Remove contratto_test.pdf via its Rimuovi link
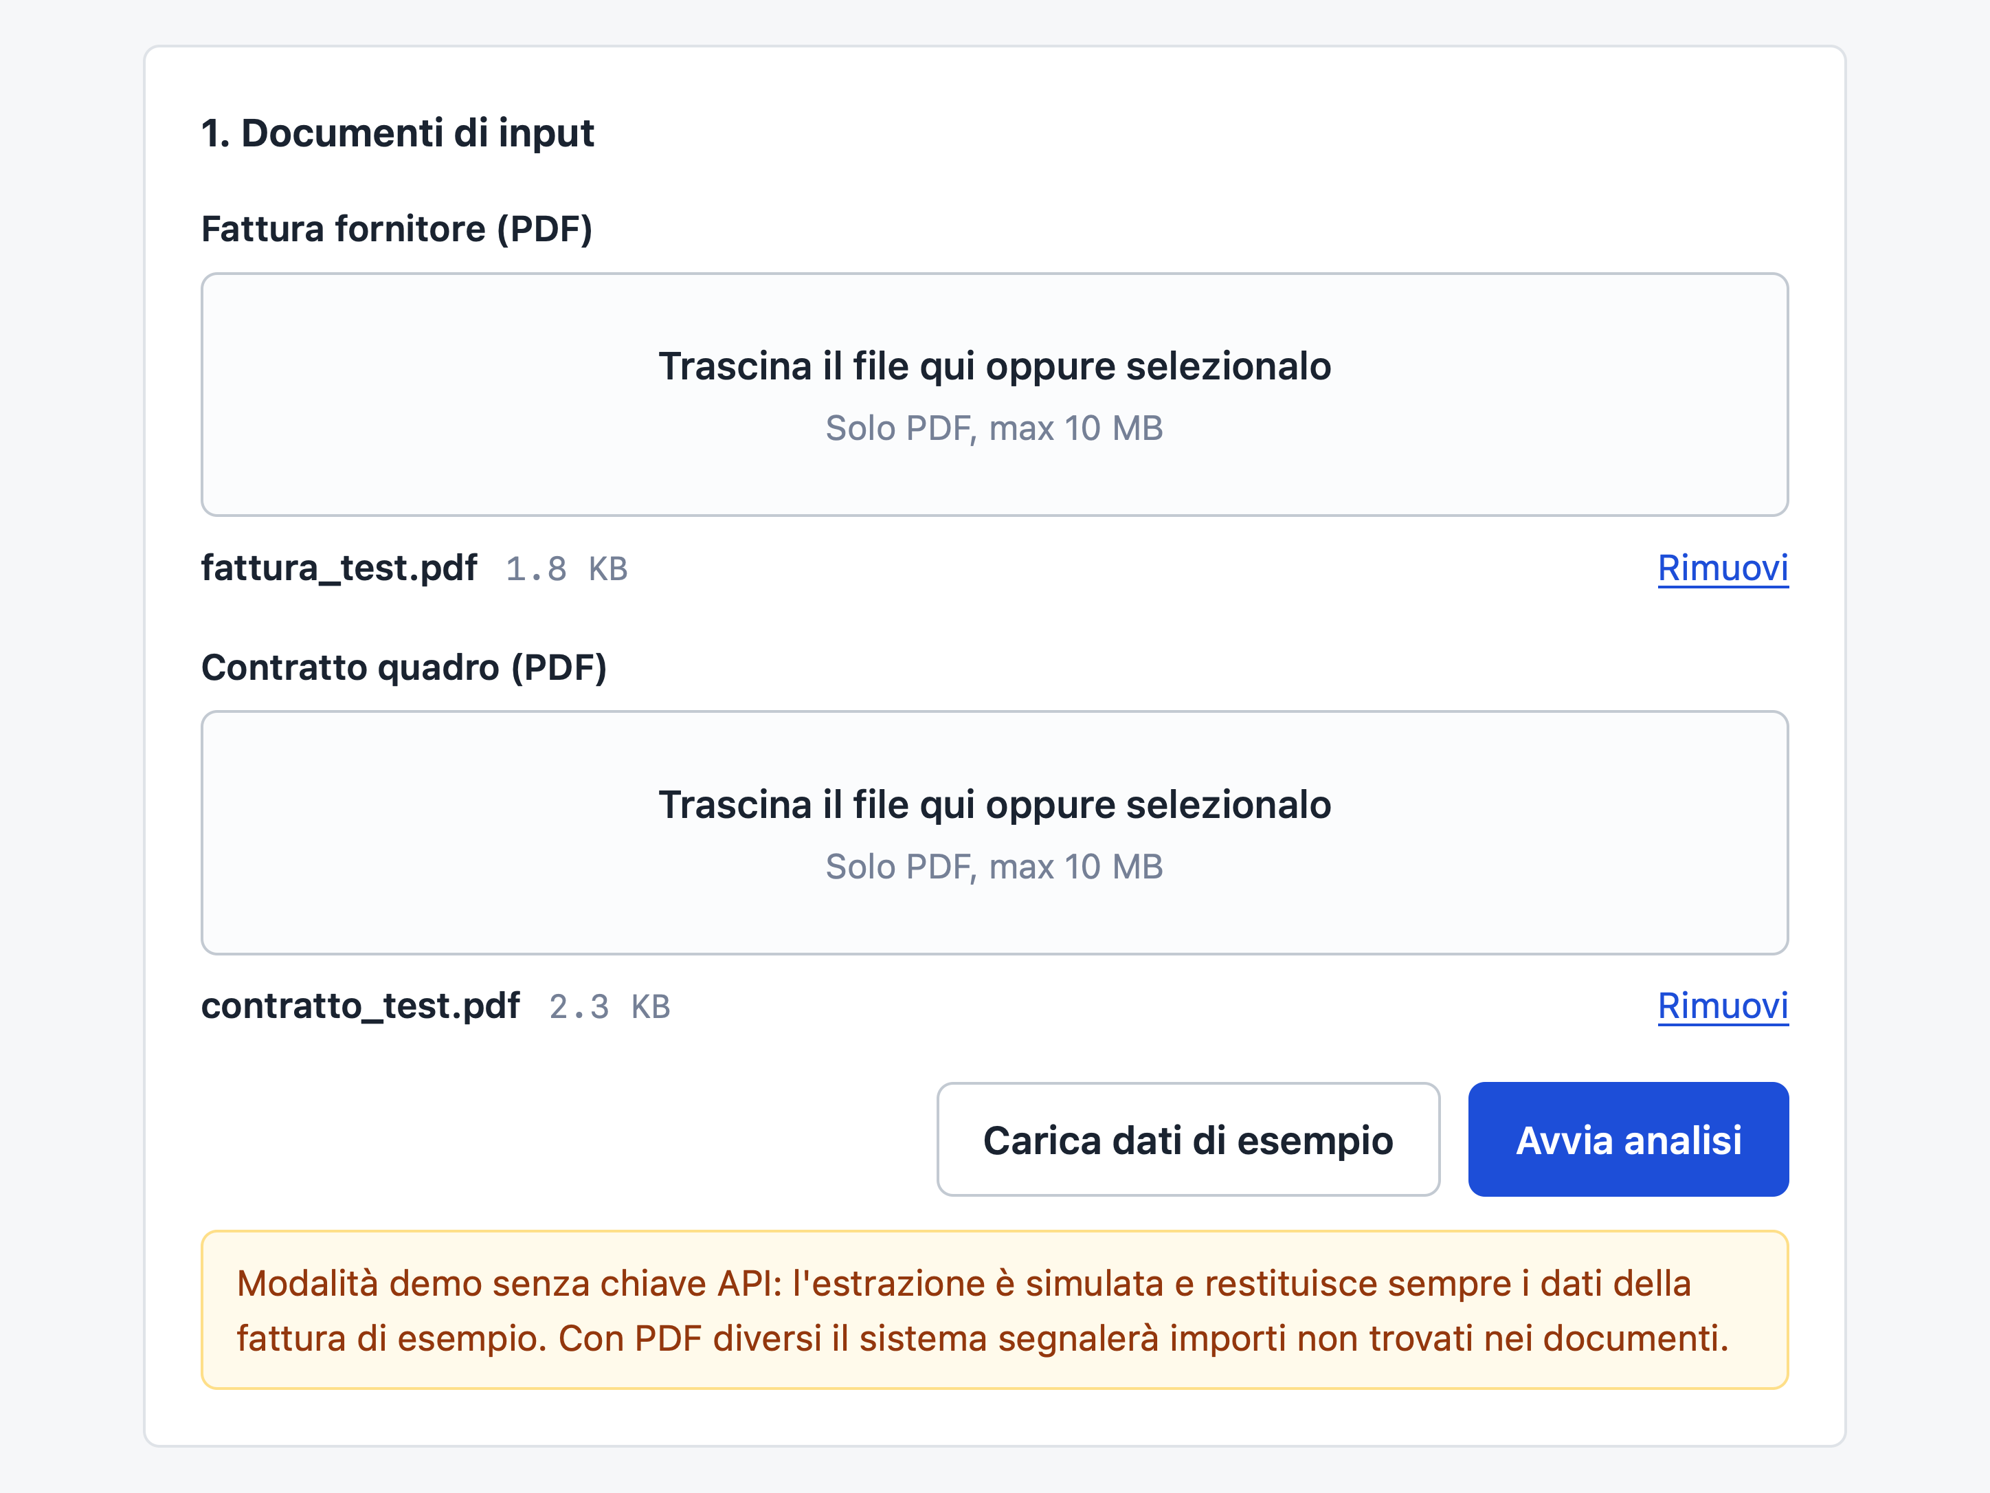Viewport: 1990px width, 1493px height. [x=1723, y=1006]
